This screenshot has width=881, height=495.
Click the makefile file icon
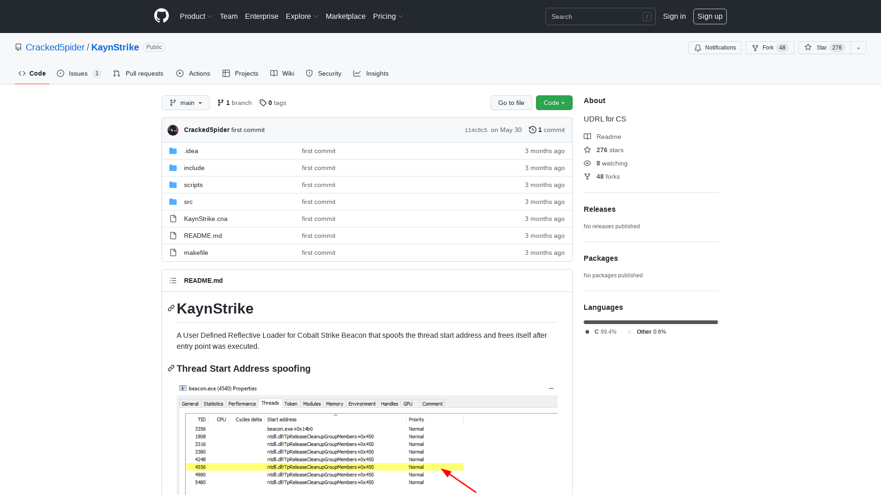point(173,253)
